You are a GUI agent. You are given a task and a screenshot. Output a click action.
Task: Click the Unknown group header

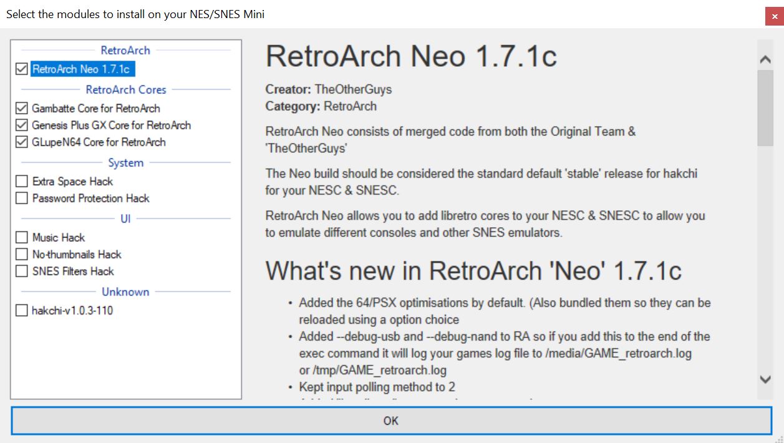pyautogui.click(x=125, y=292)
